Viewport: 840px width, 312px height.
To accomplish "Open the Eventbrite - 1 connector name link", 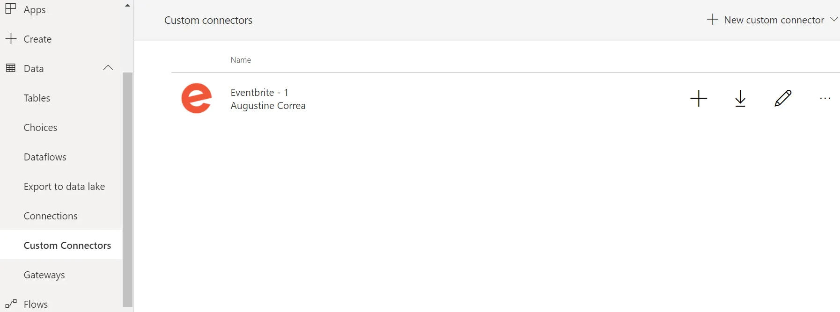I will [259, 92].
